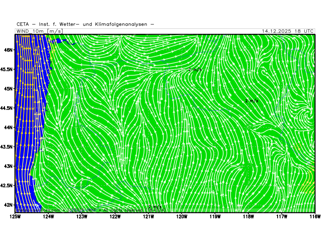Viewport: 330px width, 247px height.
Task: Select the 119W longitude axis label
Action: coord(215,216)
